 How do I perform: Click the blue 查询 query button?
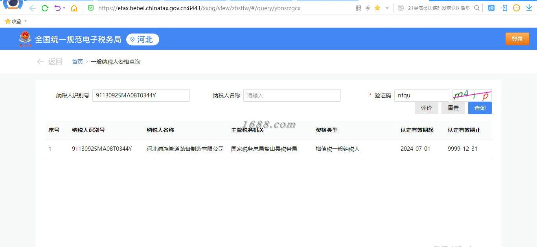(x=480, y=108)
